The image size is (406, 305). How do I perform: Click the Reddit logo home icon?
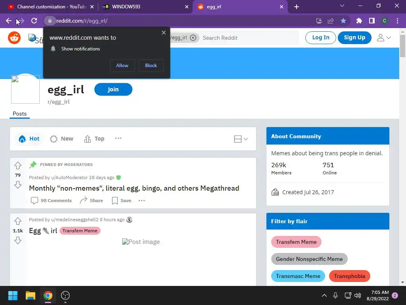14,38
